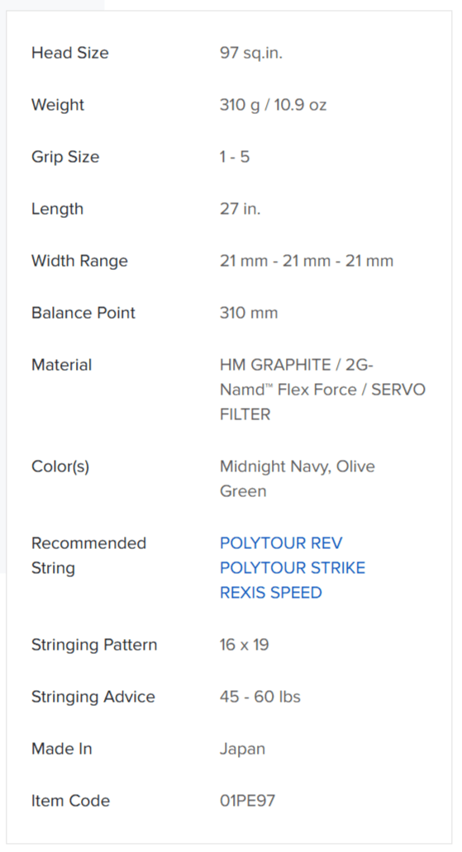Click the Width Range label
The image size is (462, 852).
tap(79, 261)
